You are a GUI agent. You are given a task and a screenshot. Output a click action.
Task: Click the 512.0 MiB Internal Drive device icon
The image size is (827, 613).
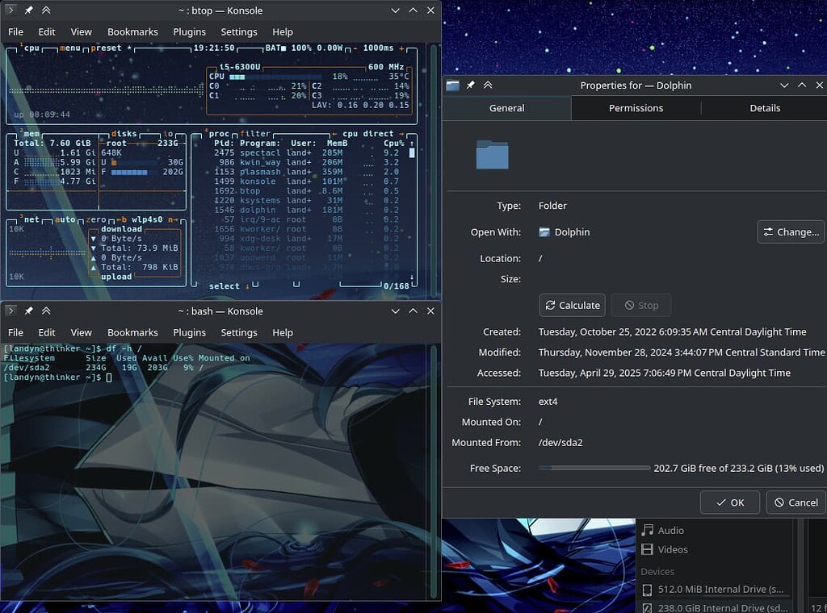649,590
